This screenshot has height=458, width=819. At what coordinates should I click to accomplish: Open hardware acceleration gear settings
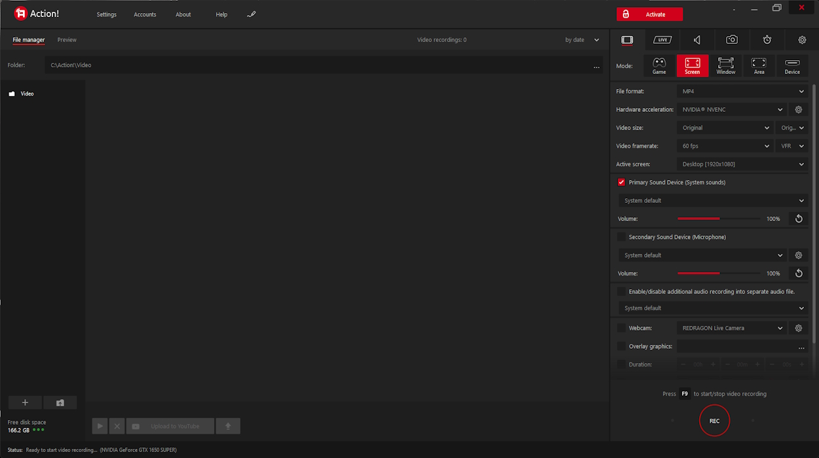pos(799,110)
